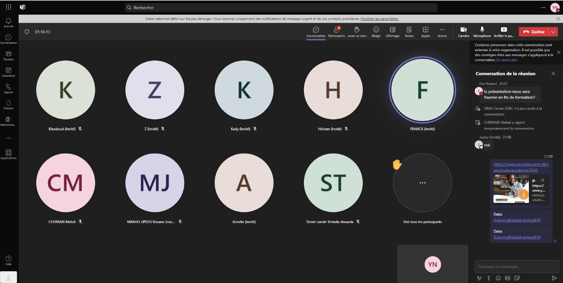Mute the Microphone
The height and width of the screenshot is (283, 563).
click(x=482, y=32)
